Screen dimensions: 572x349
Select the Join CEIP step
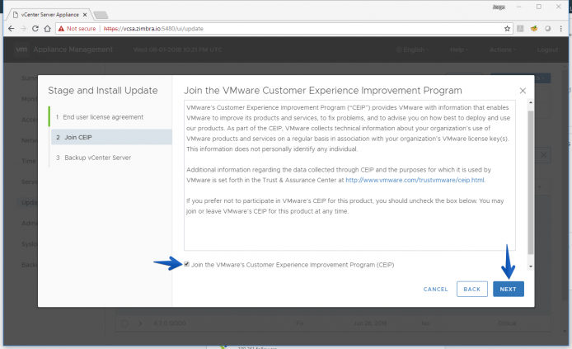point(111,137)
